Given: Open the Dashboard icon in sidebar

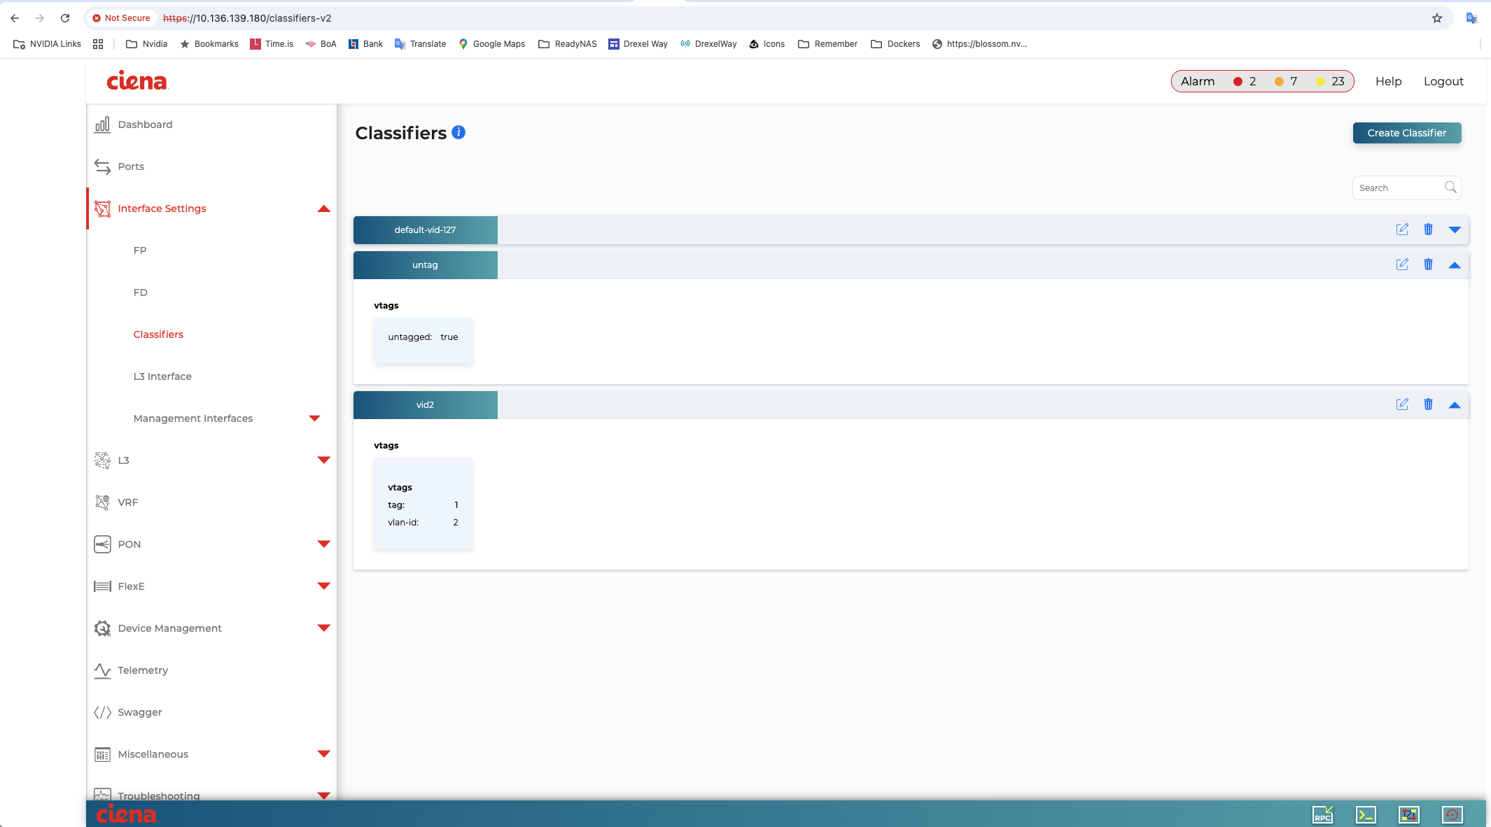Looking at the screenshot, I should point(102,125).
